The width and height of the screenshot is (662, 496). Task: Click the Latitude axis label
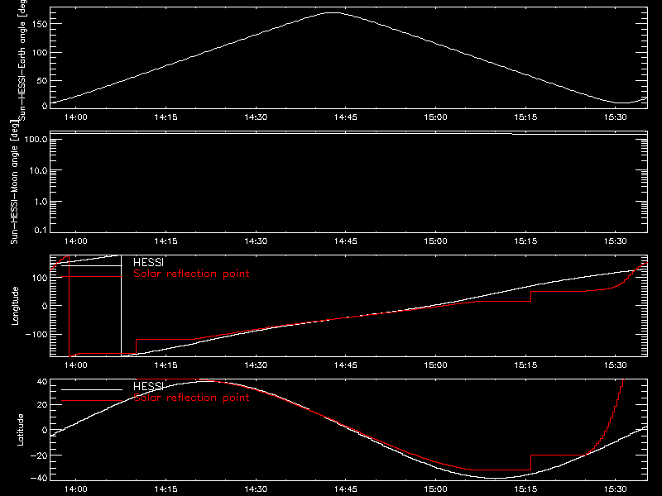pyautogui.click(x=20, y=430)
